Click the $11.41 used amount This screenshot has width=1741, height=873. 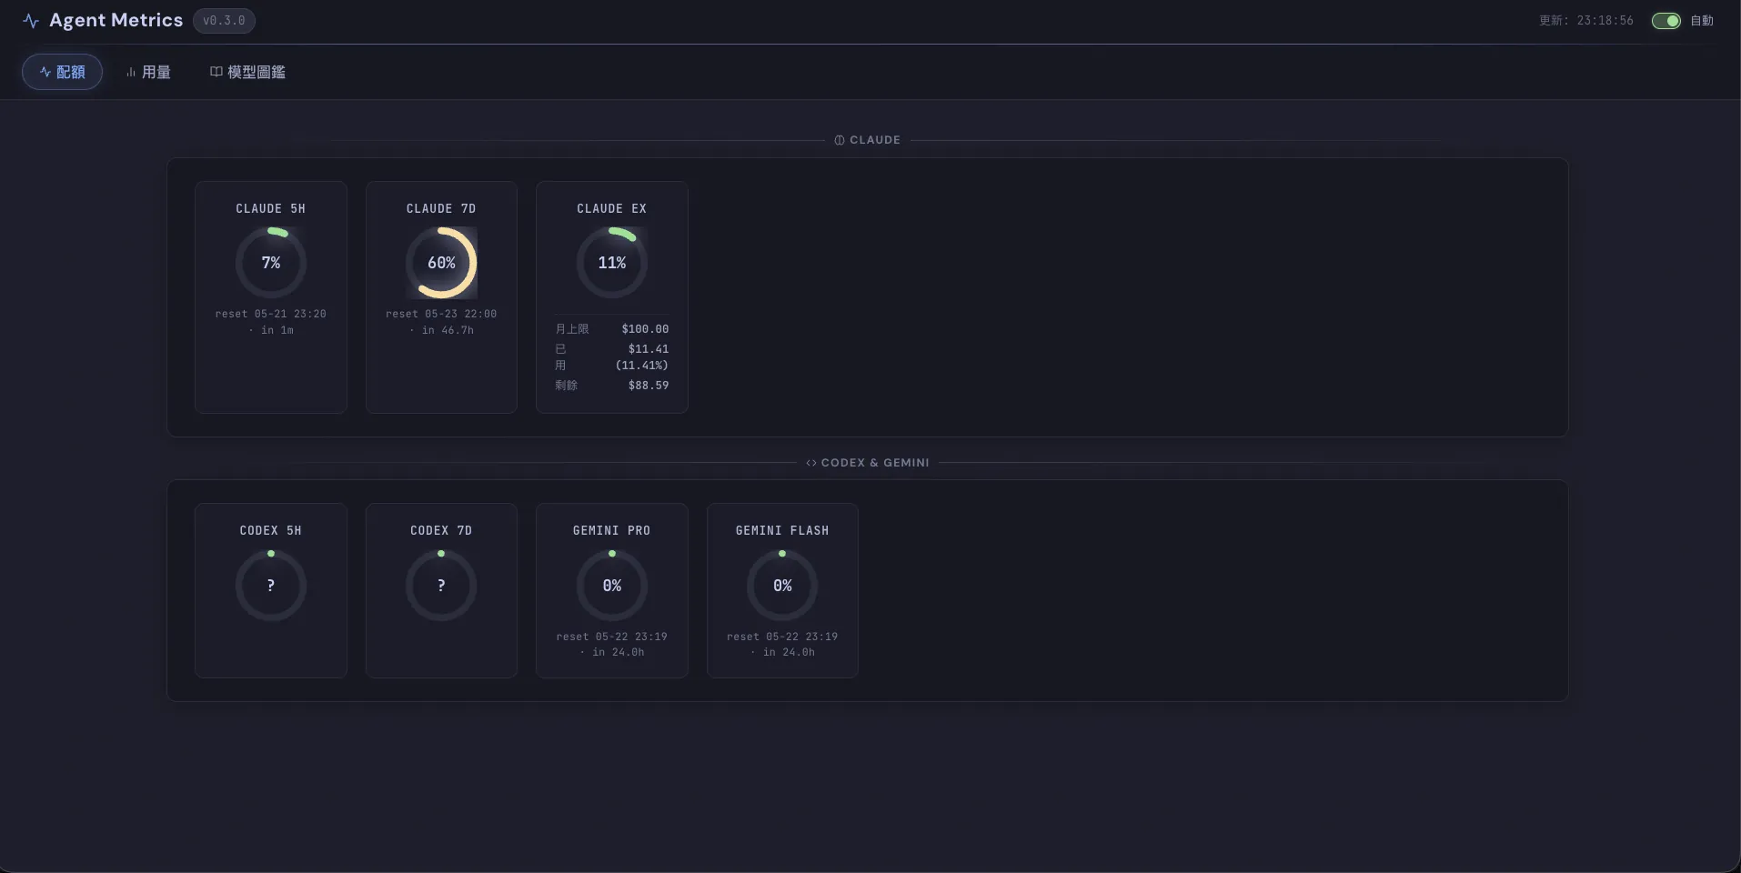tap(649, 349)
